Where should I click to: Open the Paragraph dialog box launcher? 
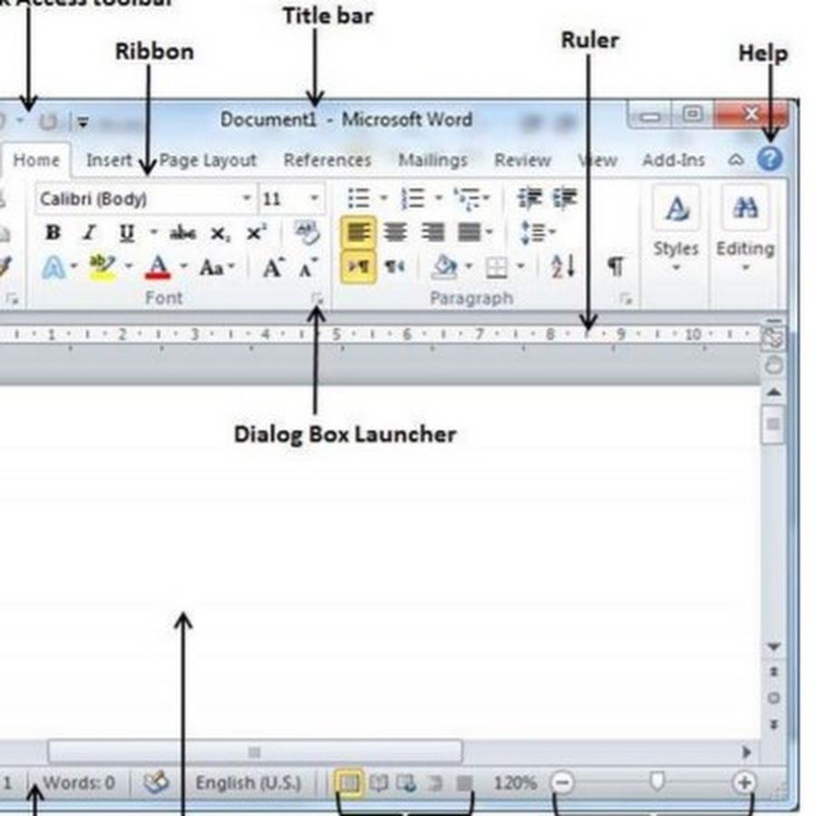pos(626,298)
